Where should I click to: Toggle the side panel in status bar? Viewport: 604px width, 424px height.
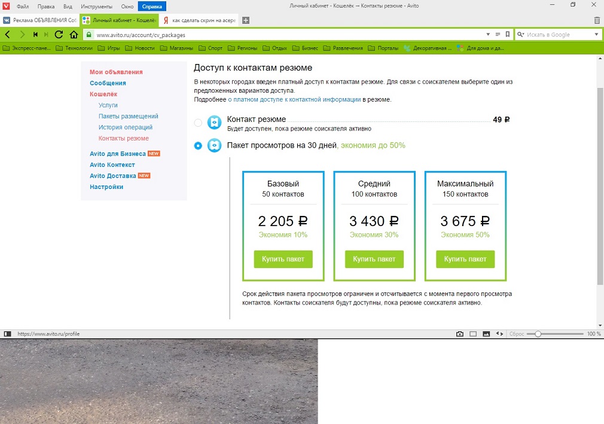click(7, 334)
